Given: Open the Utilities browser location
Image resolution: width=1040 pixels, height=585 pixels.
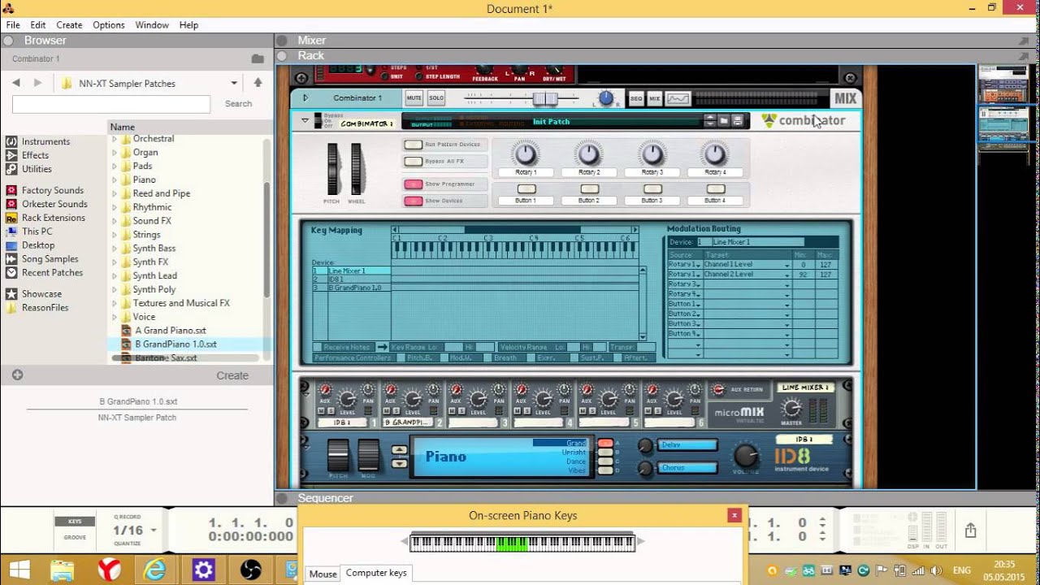Looking at the screenshot, I should point(37,169).
